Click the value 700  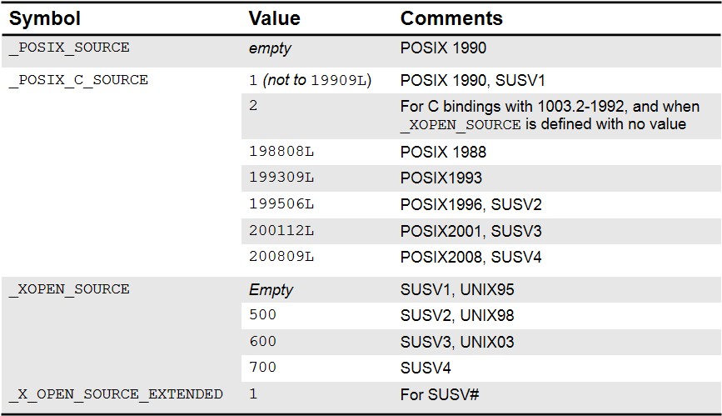click(x=262, y=368)
